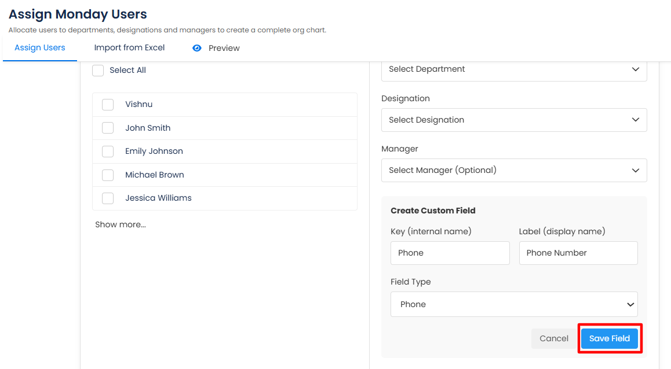The height and width of the screenshot is (369, 671).
Task: Tick the Select All checkbox
Action: click(x=98, y=71)
